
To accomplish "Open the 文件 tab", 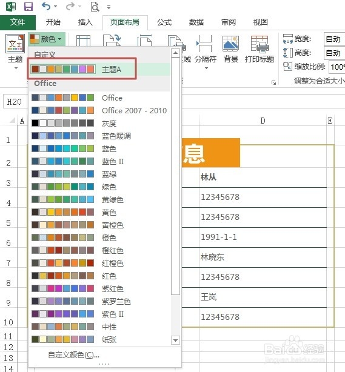I will 18,22.
